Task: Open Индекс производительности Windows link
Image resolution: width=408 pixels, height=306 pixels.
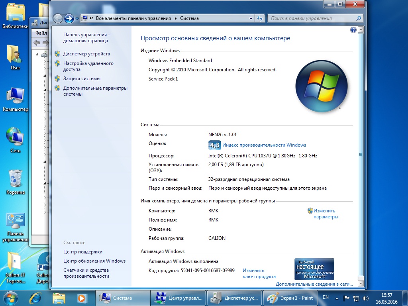Action: point(264,145)
